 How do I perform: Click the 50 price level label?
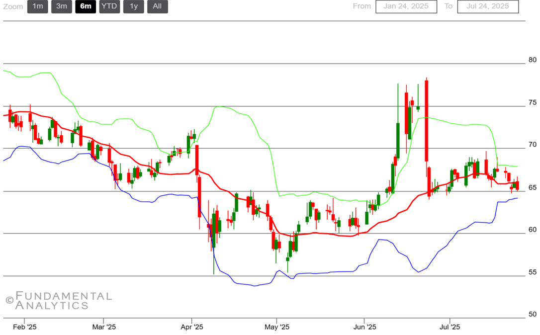532,314
